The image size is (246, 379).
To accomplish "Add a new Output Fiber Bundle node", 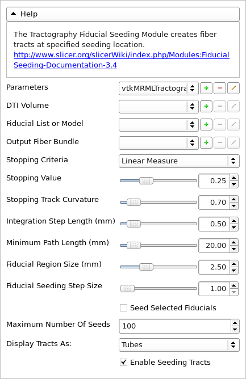I will [x=206, y=142].
